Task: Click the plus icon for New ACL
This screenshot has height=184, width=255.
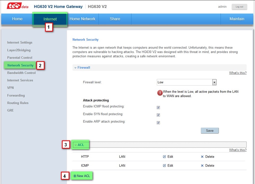Action: [x=75, y=176]
